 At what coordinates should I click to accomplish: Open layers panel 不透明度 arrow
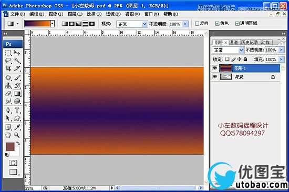[281, 50]
